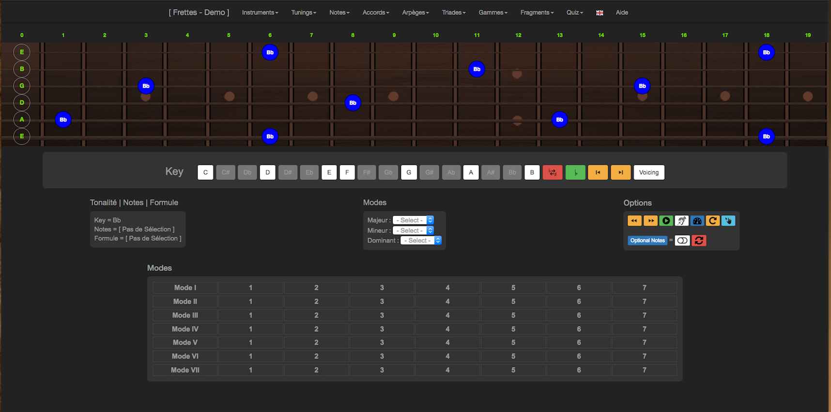Click the Voicing button
This screenshot has width=831, height=412.
649,173
